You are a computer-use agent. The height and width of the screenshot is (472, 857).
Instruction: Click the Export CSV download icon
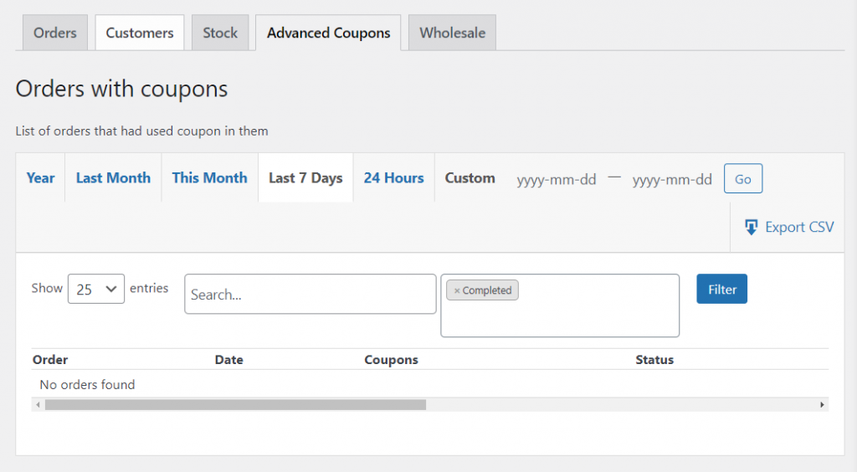point(751,227)
